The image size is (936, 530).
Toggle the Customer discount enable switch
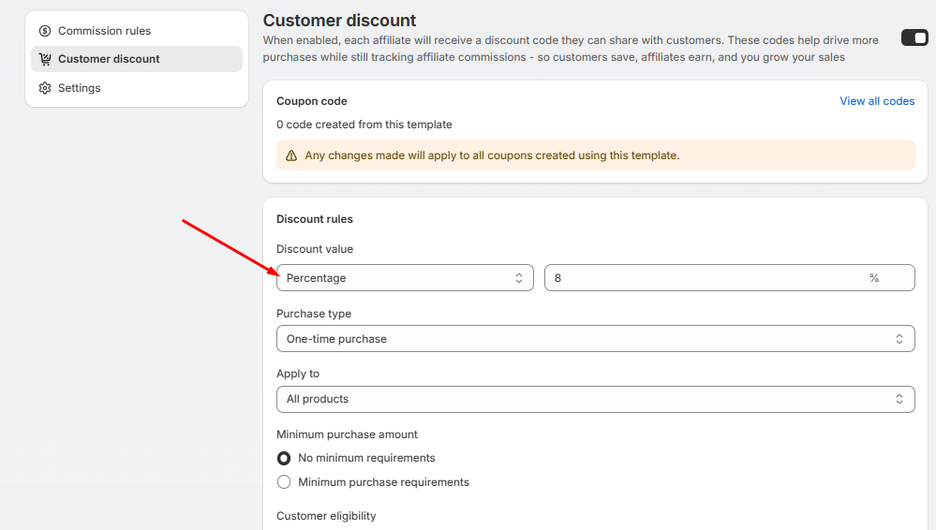914,37
